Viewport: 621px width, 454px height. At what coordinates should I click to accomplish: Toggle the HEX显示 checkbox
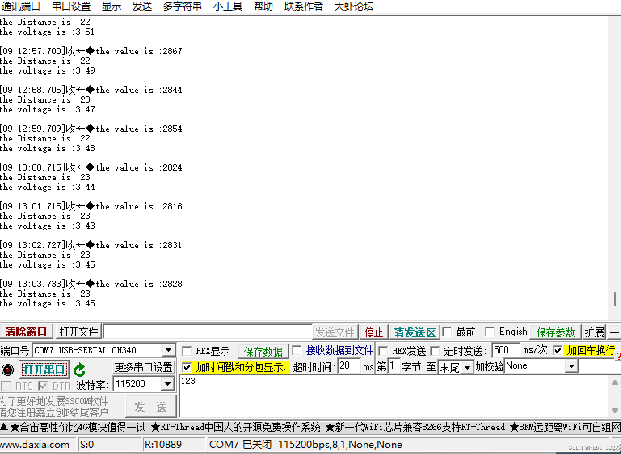tap(187, 351)
